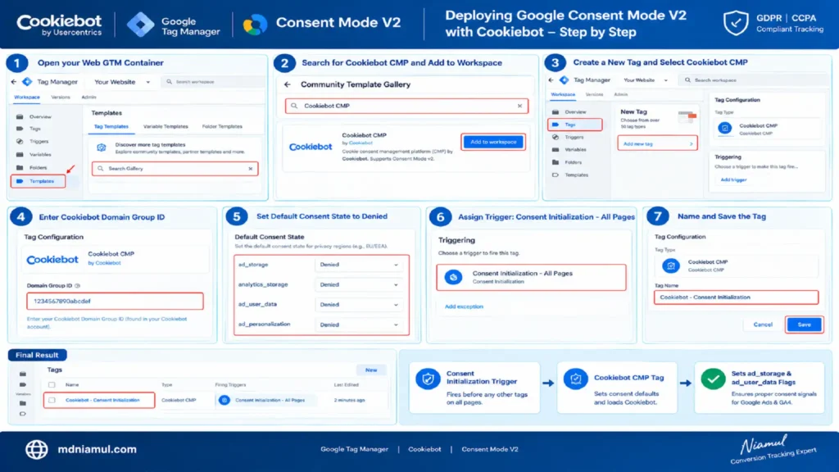Select the Folder Templates tab
Screen dimensions: 839x472
tap(222, 127)
